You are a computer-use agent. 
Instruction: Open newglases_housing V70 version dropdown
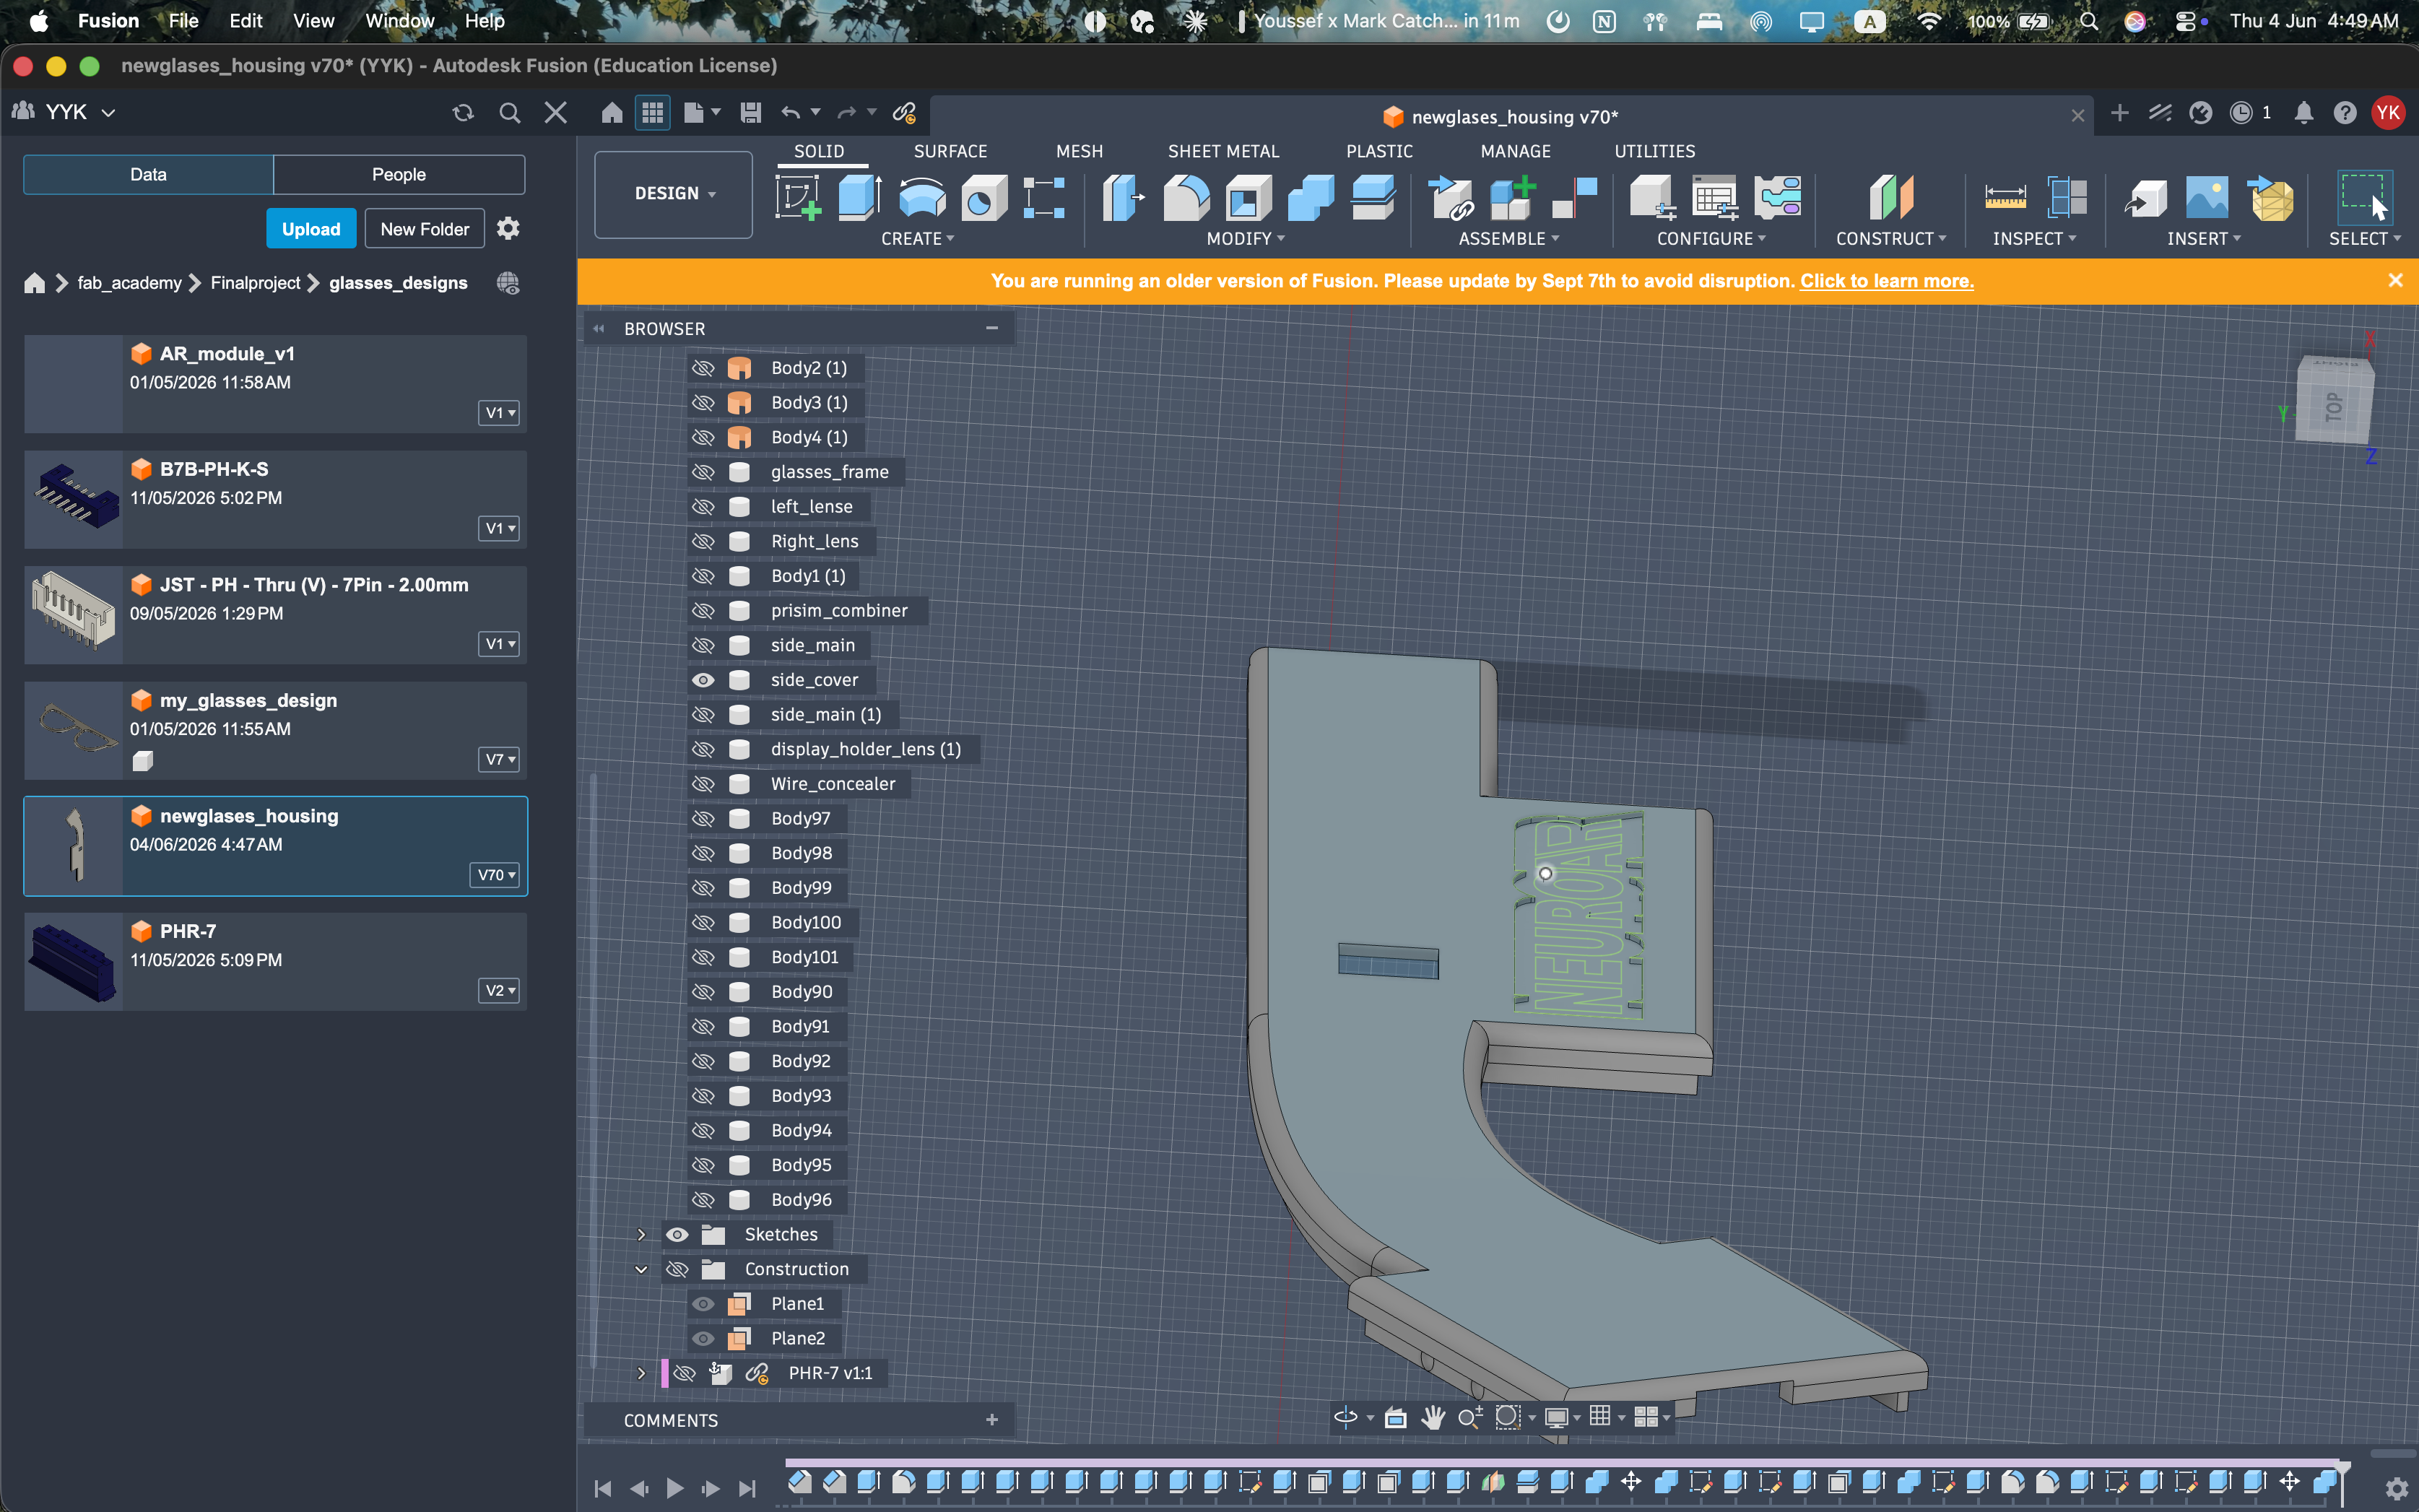click(496, 875)
